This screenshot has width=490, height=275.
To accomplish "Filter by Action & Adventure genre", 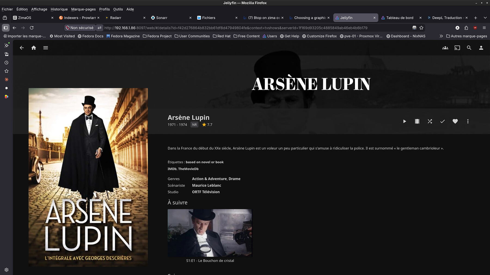I will click(209, 179).
